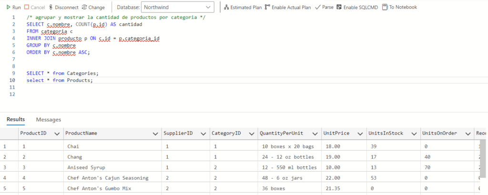Click the To Notebook icon
The height and width of the screenshot is (195, 488).
coord(385,7)
